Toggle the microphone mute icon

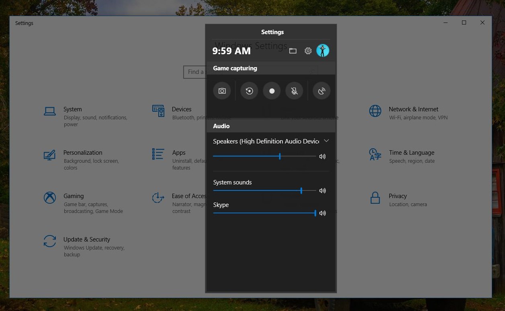[x=294, y=91]
